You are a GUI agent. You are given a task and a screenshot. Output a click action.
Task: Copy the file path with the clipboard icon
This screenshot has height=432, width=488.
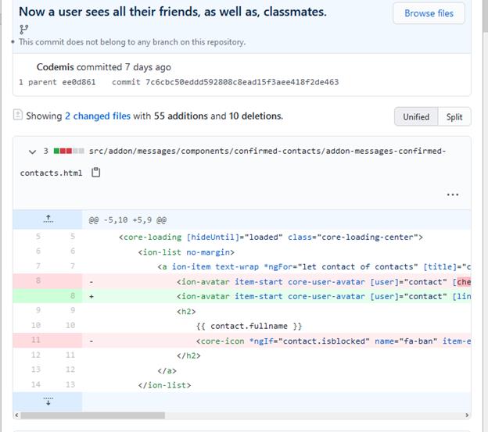pos(96,172)
